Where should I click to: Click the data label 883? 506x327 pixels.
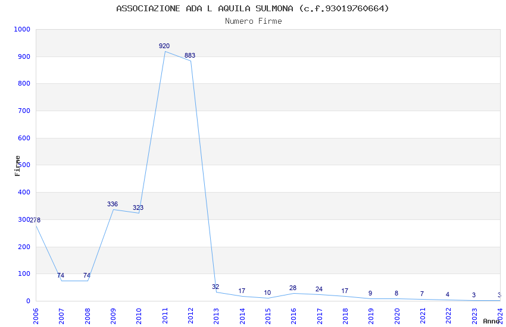(190, 55)
